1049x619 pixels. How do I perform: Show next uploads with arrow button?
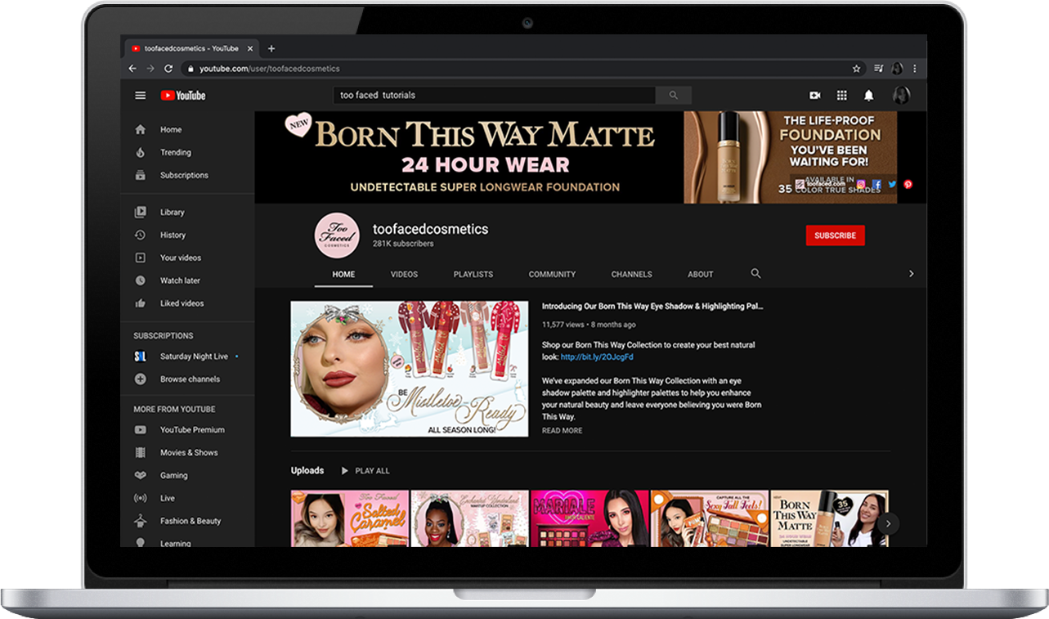pos(888,523)
